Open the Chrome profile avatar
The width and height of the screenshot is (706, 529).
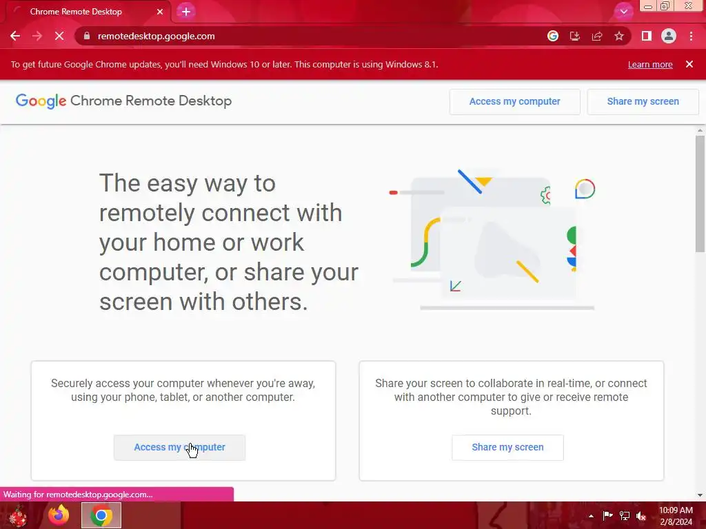[x=669, y=36]
